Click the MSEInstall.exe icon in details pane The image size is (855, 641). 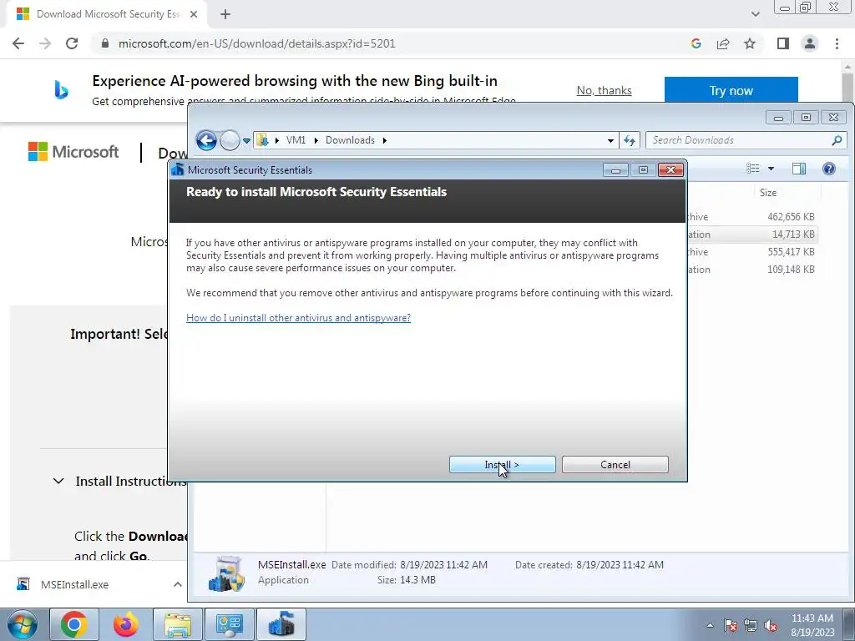click(226, 574)
